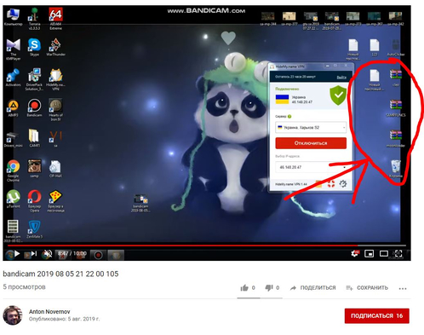424x335 pixels.
Task: Expand the VPN server dropdown
Action: (x=311, y=127)
